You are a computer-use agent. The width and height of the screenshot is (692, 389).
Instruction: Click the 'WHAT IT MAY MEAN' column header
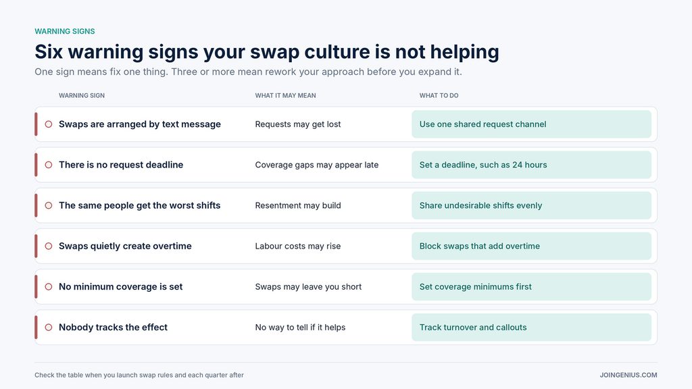286,95
